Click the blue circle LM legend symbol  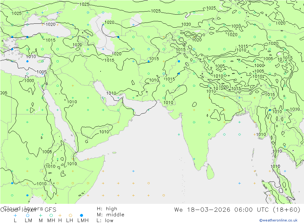tap(28, 215)
